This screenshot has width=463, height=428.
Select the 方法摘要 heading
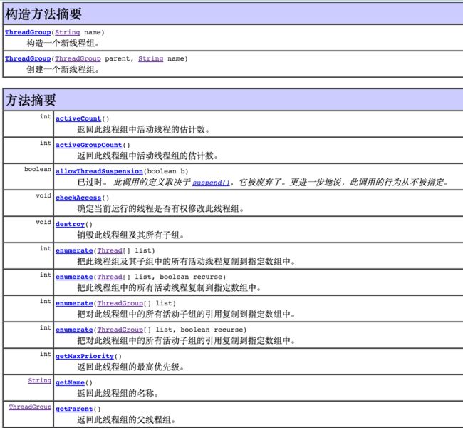pos(31,100)
